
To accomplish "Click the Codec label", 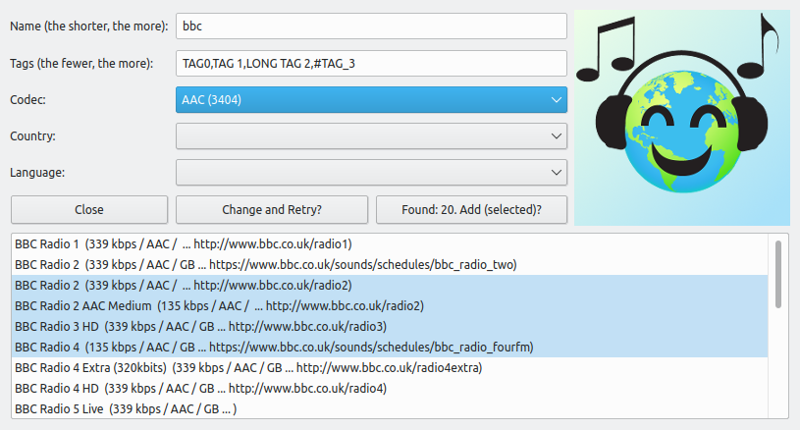I will (x=27, y=100).
